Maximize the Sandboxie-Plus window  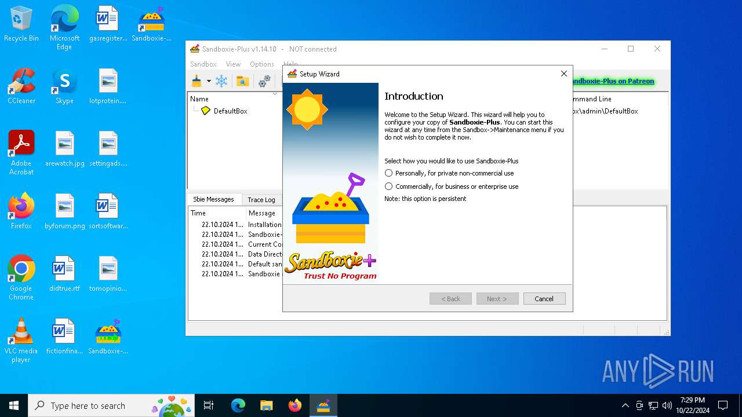coord(631,49)
